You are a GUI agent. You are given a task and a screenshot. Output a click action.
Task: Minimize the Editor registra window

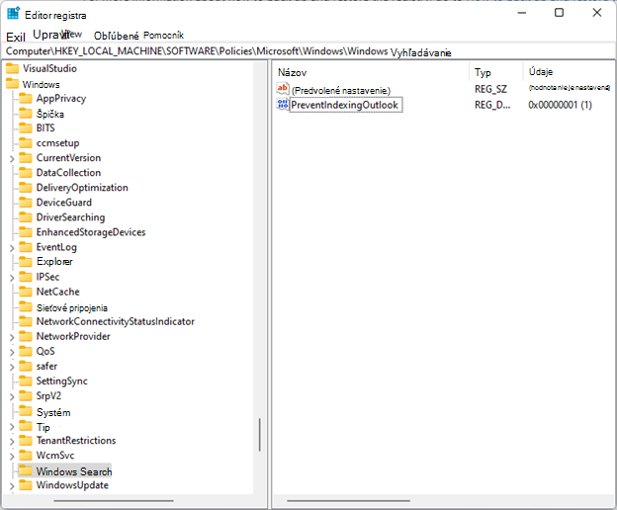(x=522, y=13)
